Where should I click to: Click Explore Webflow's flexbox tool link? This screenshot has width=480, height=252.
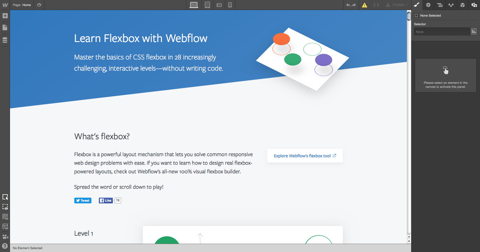click(x=305, y=156)
